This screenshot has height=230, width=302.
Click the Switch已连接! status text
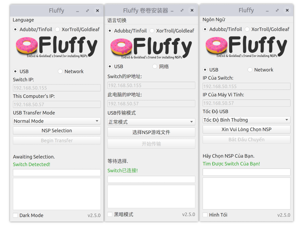[x=123, y=171]
